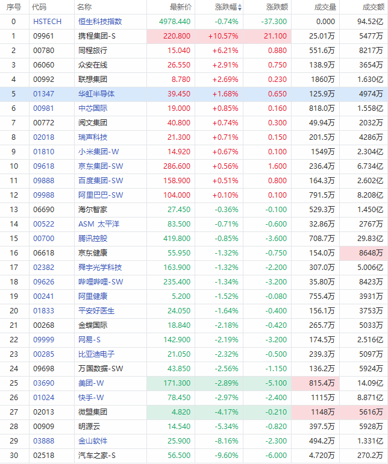This screenshot has height=464, width=388.
Task: Click the 名称 column header
Action: pyautogui.click(x=84, y=7)
